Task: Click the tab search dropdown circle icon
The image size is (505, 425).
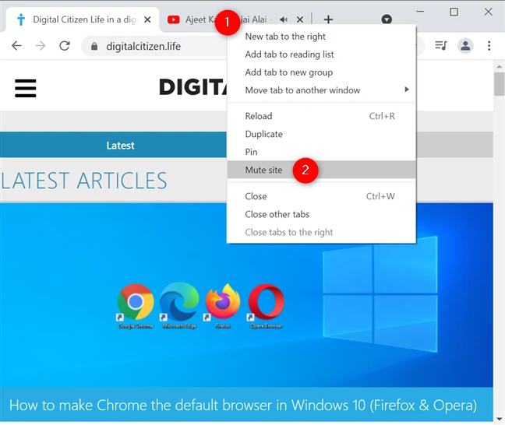Action: [387, 19]
